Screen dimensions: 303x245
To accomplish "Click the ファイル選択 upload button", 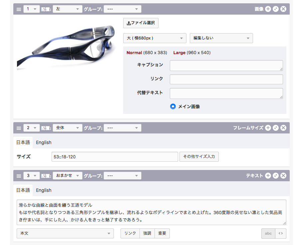I will tap(141, 23).
